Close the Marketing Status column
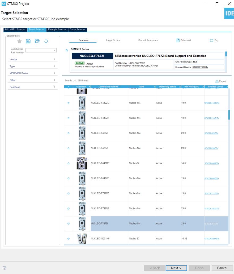 point(180,87)
